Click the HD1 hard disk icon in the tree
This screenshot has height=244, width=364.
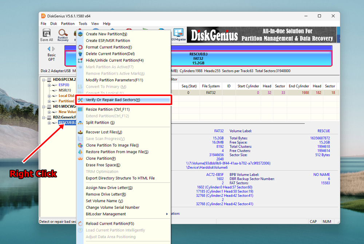point(49,107)
